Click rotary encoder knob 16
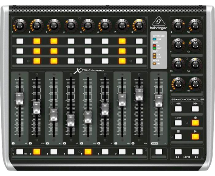 pyautogui.click(x=195, y=84)
